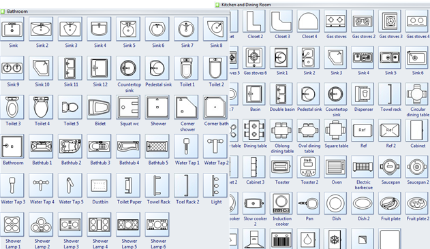
Task: Pick the corner Sink 8 bathroom symbol
Action: [215, 29]
